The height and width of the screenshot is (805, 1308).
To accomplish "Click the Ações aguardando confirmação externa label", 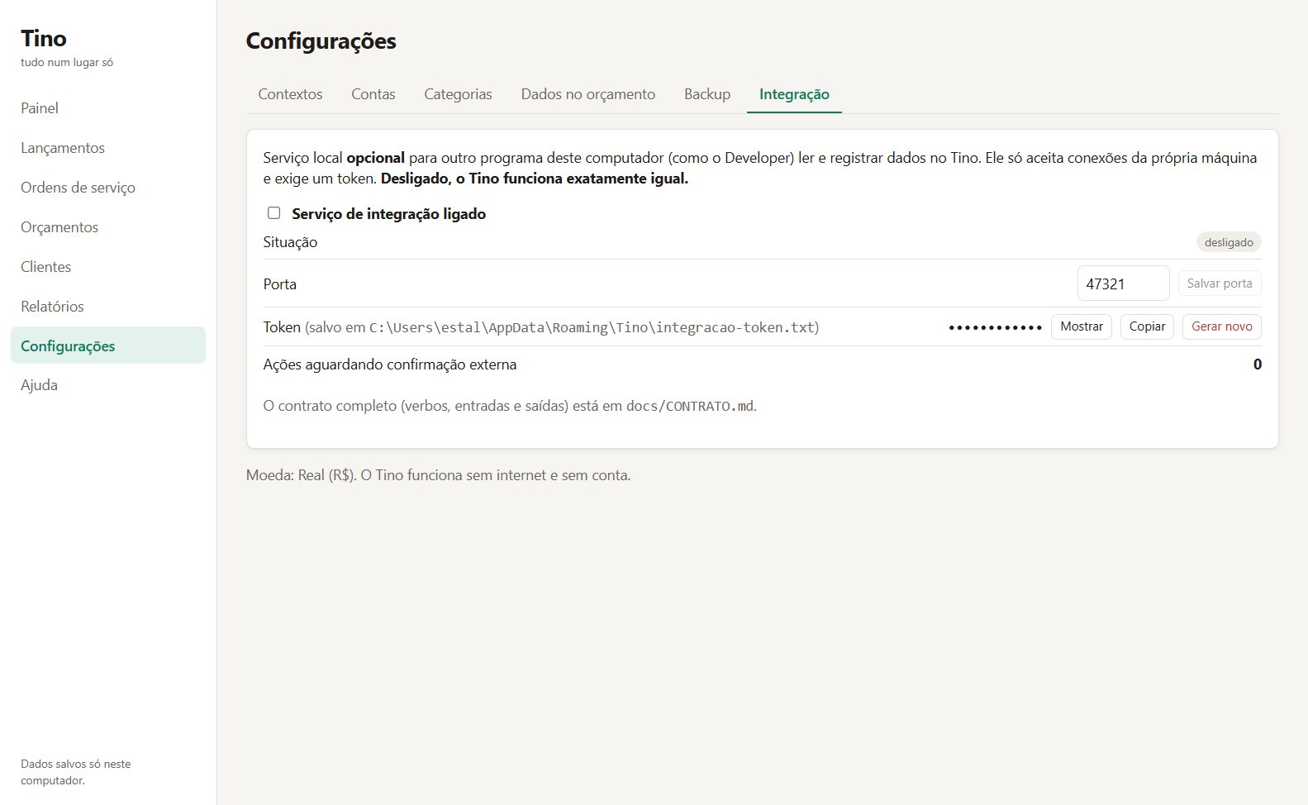I will point(390,364).
